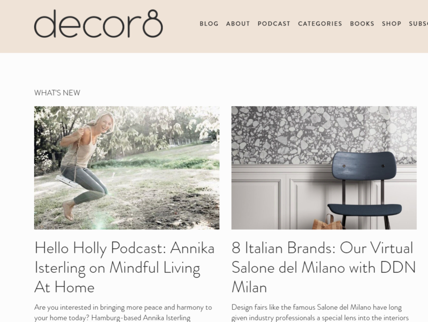Screen dimensions: 428x322
Task: Click the navy chair in article photo
Action: pyautogui.click(x=364, y=191)
